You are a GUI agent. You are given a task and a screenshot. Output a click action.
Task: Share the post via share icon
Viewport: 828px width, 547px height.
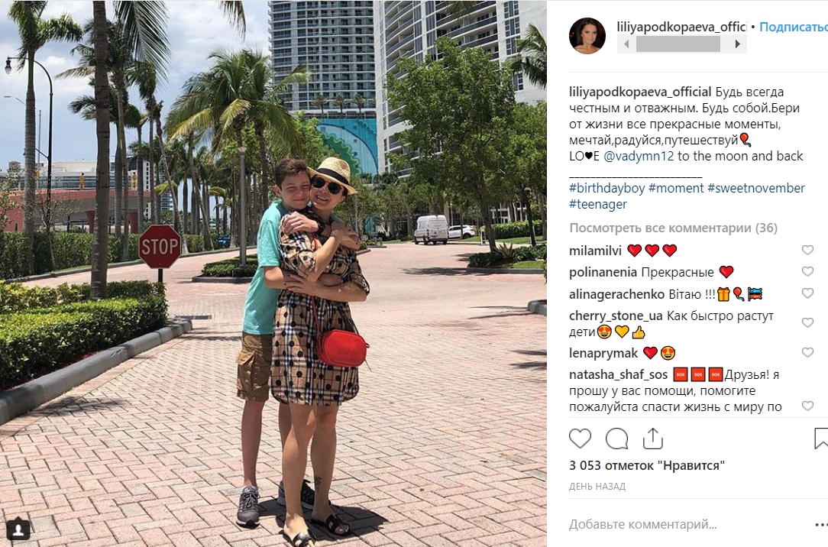coord(652,439)
